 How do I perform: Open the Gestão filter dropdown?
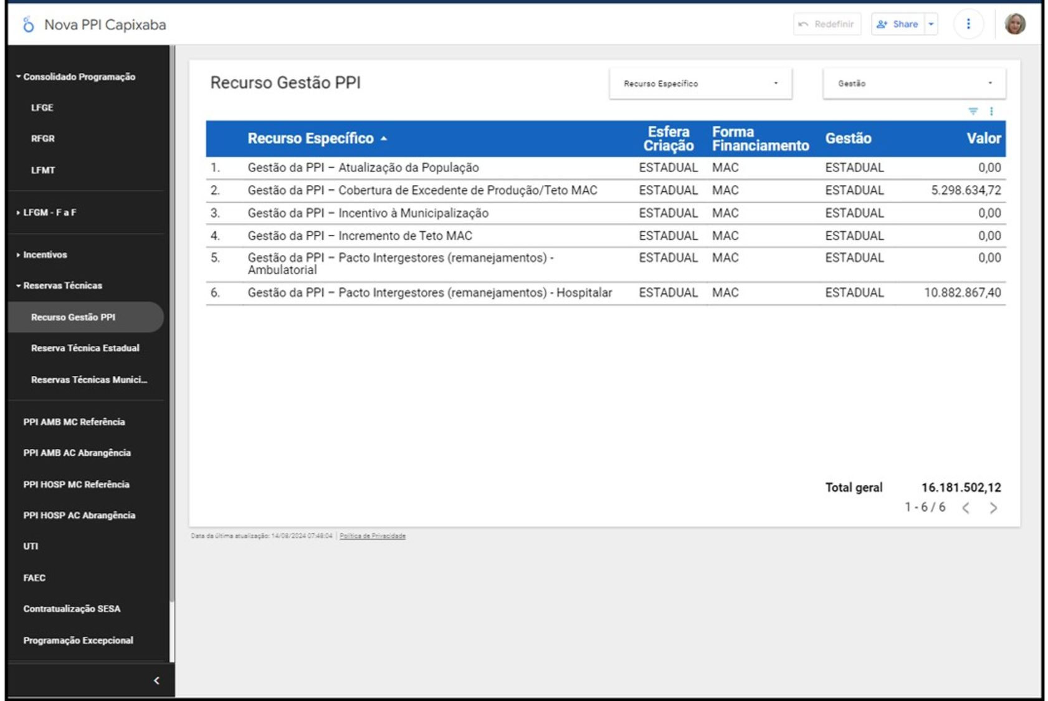[914, 83]
